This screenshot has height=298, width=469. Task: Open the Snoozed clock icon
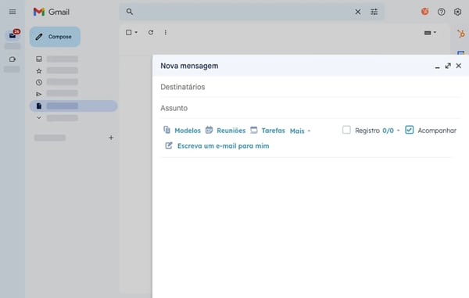tap(39, 82)
